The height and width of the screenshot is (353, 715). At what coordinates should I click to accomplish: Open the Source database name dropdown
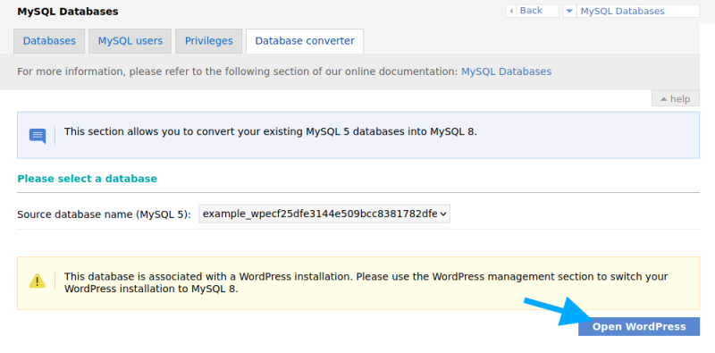pyautogui.click(x=324, y=214)
